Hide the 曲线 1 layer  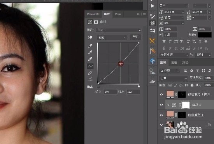[x=161, y=105]
